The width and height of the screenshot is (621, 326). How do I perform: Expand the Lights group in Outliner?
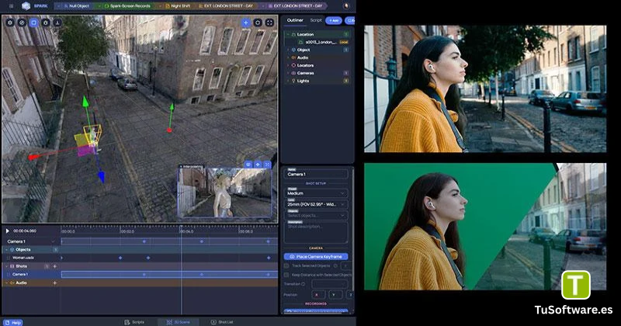click(288, 81)
